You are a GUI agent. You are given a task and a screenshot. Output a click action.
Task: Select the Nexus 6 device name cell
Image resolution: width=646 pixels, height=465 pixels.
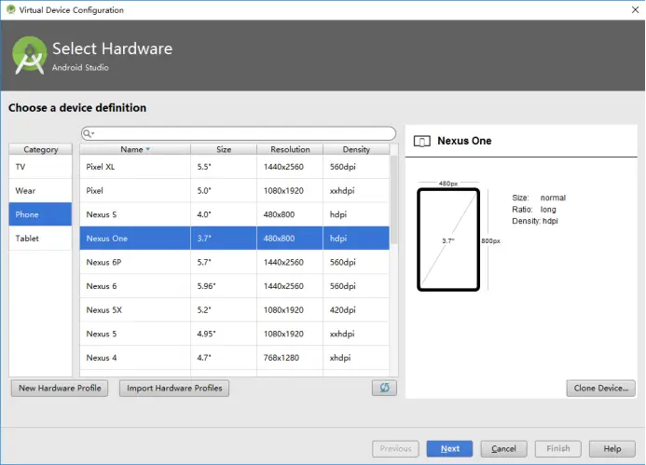(135, 286)
